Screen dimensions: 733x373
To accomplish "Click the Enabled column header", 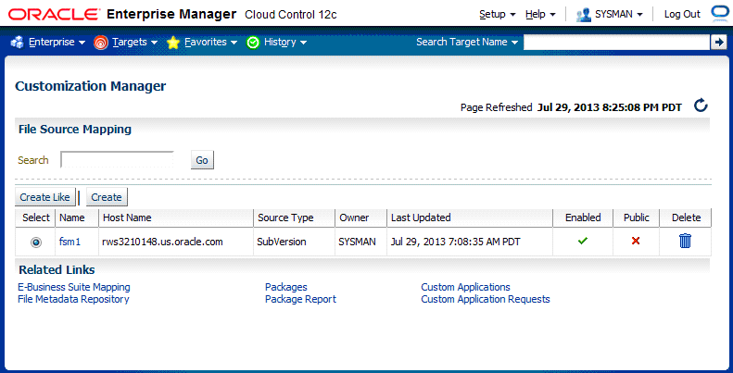I will point(583,218).
